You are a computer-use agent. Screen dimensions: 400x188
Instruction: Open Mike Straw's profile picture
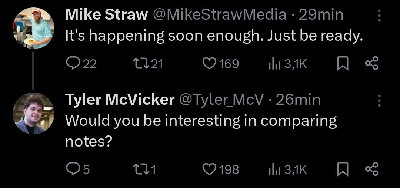point(34,28)
